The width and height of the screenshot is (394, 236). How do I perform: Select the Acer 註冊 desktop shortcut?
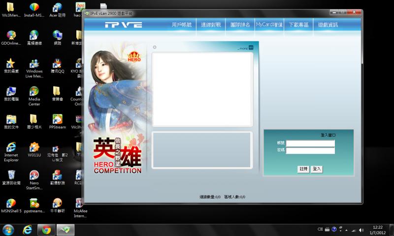[57, 10]
